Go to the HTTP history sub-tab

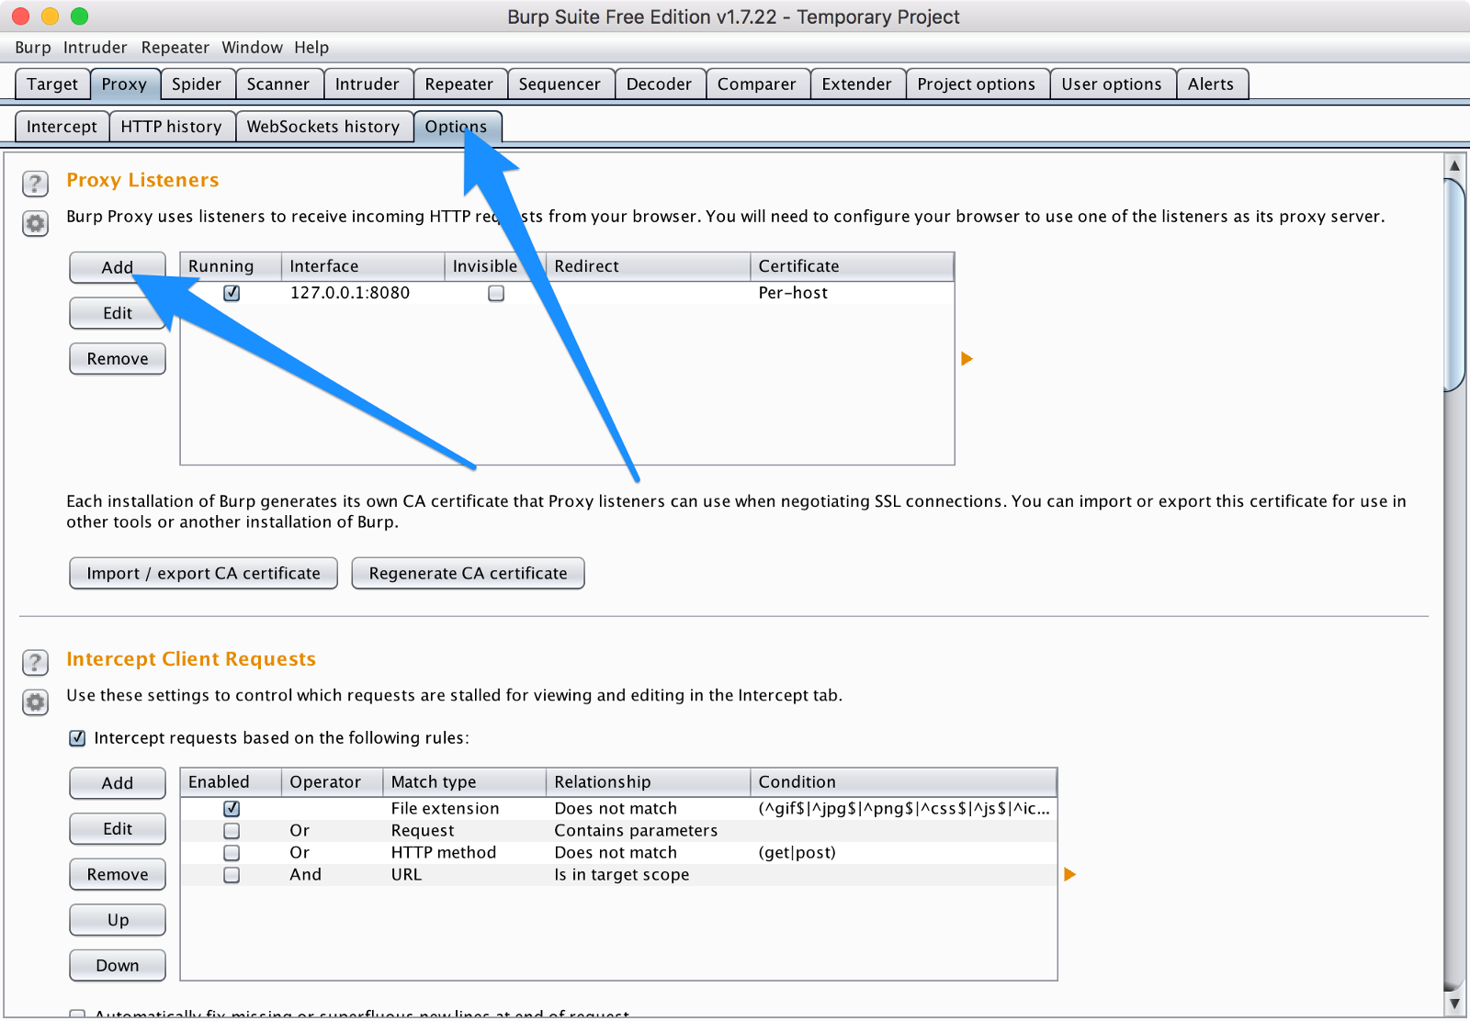tap(172, 127)
